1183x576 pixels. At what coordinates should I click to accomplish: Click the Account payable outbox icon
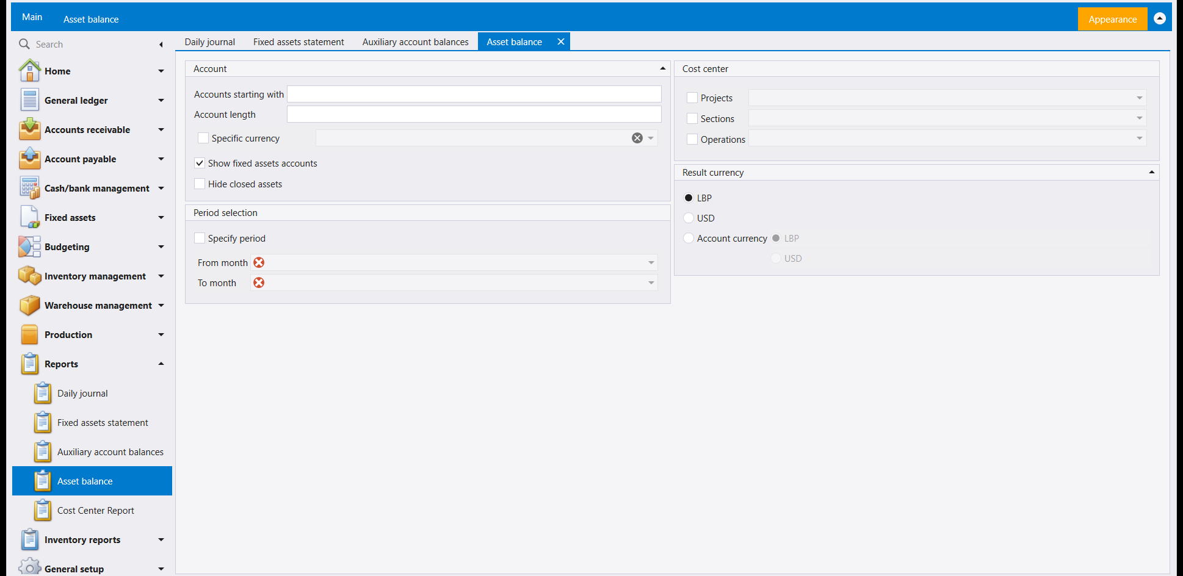(29, 159)
